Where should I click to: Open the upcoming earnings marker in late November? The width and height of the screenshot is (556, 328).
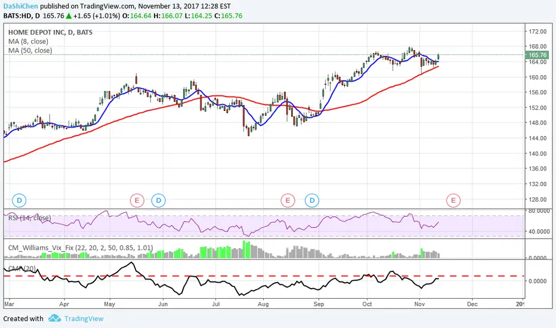(x=453, y=201)
